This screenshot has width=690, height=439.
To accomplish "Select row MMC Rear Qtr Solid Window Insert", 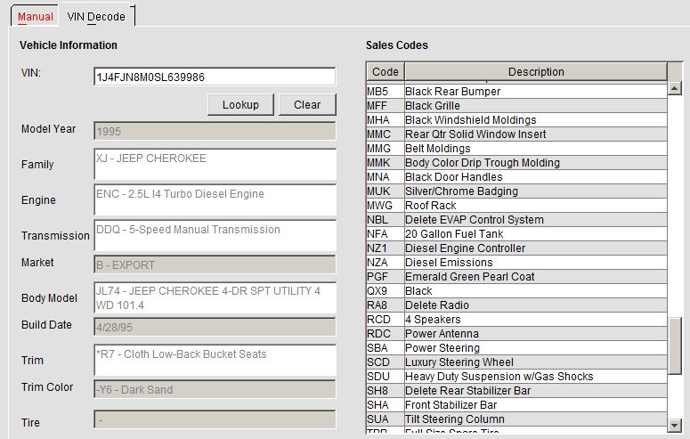I will pos(516,134).
